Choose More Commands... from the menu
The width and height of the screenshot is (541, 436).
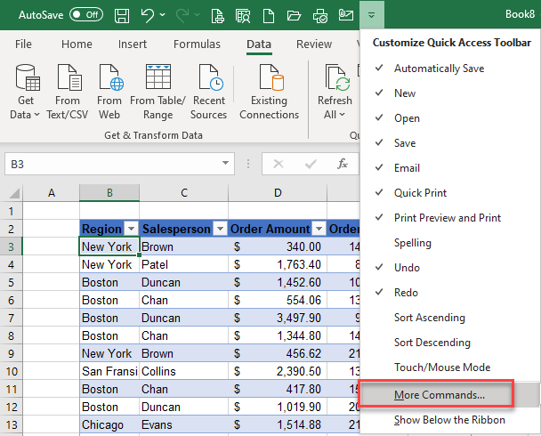(440, 394)
